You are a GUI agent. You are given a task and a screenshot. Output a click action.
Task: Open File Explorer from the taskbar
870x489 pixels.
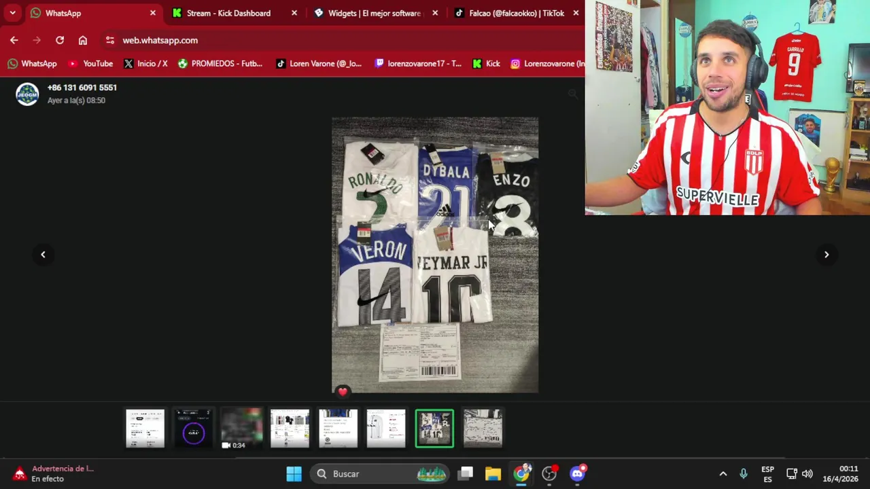[493, 473]
